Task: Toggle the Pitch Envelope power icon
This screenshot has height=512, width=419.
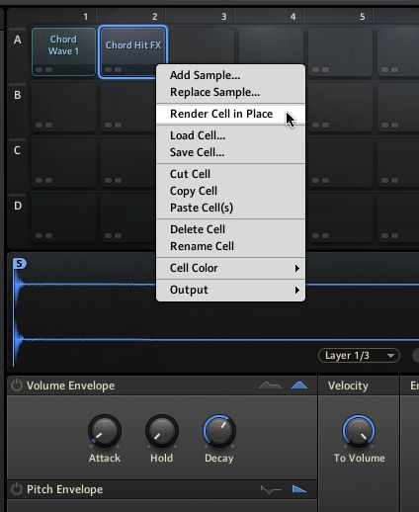Action: coord(16,489)
